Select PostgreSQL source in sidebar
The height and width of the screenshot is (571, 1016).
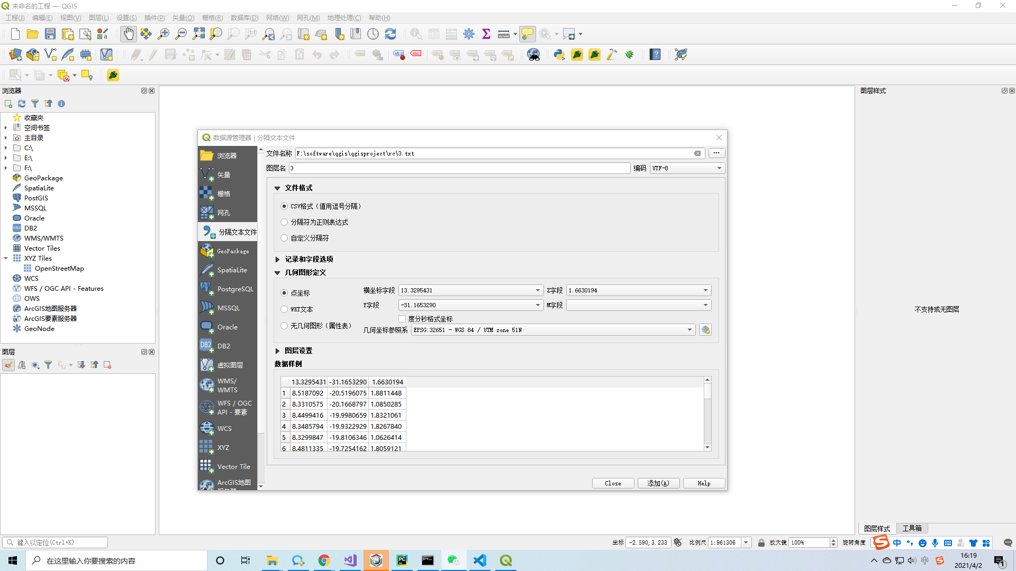pyautogui.click(x=228, y=289)
